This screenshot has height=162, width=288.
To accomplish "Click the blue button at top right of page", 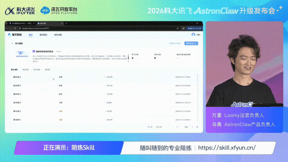I will coord(191,44).
